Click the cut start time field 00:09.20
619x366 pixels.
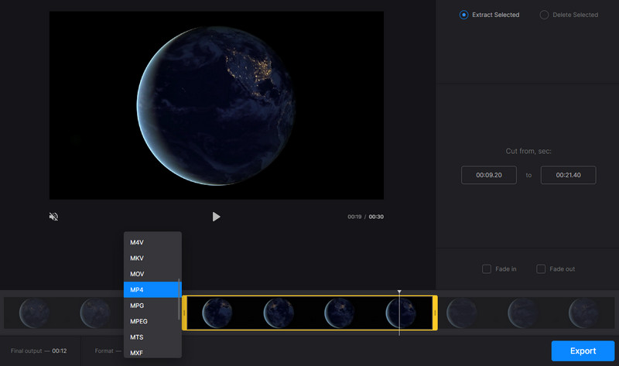coord(488,175)
